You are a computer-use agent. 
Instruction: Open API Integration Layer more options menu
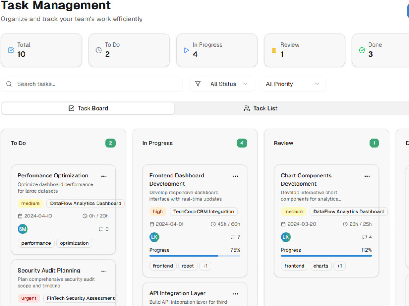[236, 293]
